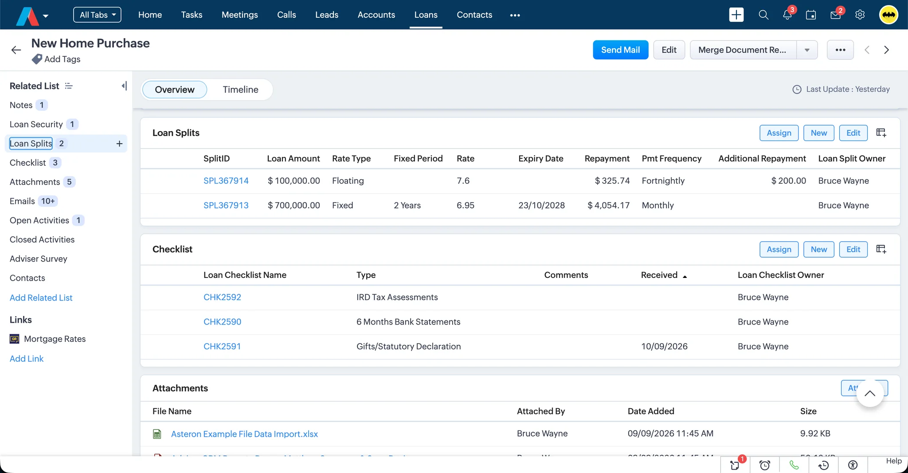Select the Overview tab
Viewport: 908px width, 473px height.
(175, 90)
